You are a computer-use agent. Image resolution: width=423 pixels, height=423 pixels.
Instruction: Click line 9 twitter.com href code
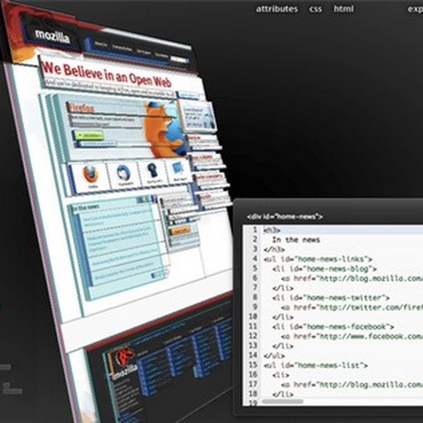352,307
